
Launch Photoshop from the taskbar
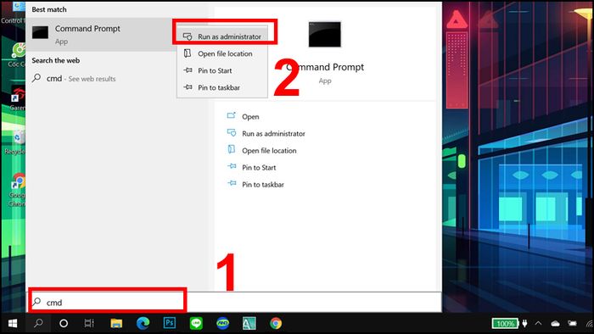[170, 324]
